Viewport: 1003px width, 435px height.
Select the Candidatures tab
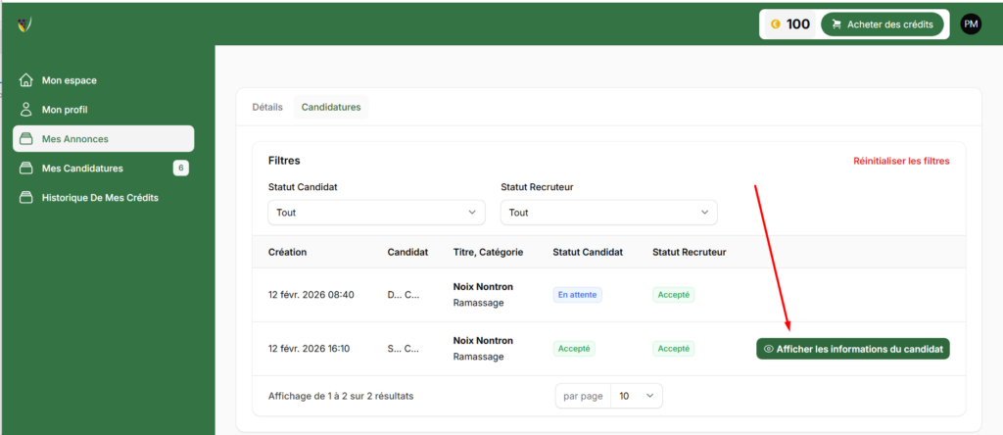click(330, 107)
